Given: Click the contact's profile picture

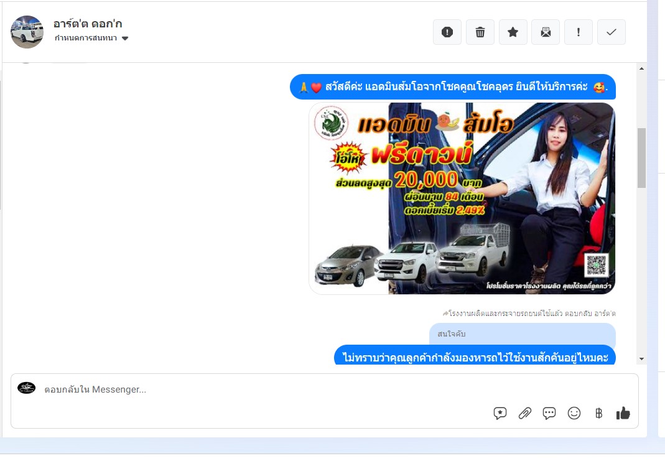Looking at the screenshot, I should point(27,32).
